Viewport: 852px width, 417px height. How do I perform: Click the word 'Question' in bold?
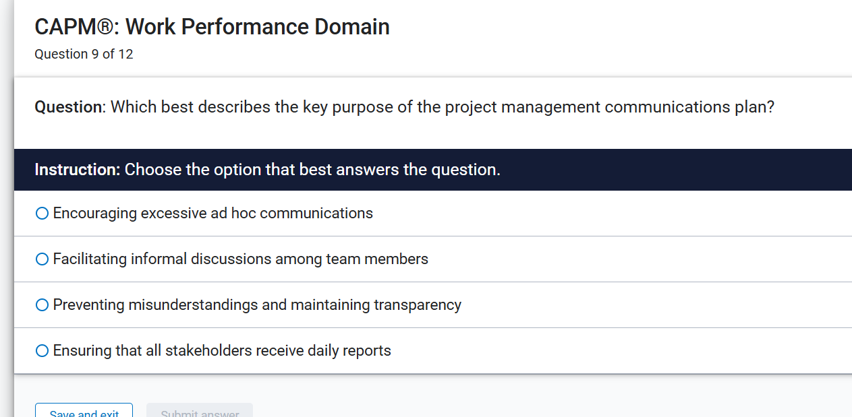pyautogui.click(x=65, y=106)
